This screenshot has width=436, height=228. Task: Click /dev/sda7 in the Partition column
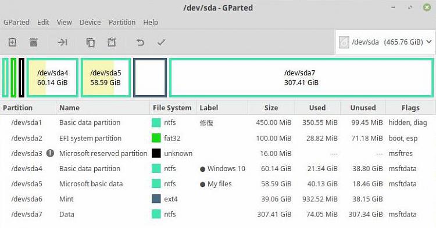point(27,215)
